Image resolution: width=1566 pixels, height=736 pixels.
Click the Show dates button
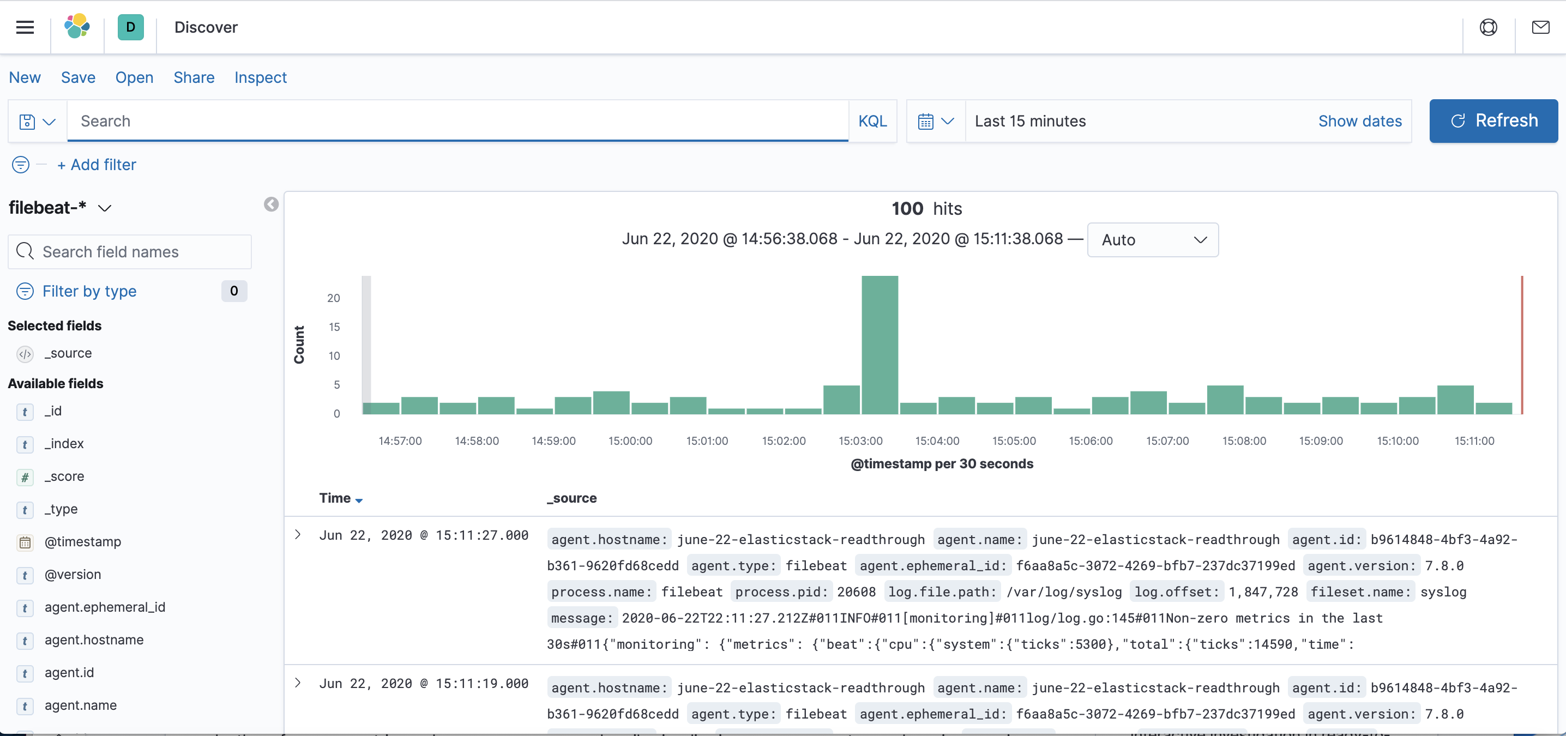pos(1359,120)
